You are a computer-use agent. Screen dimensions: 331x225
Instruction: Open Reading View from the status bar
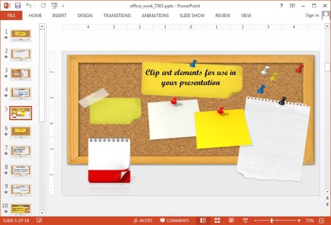231,220
